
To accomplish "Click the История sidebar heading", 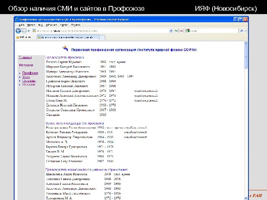I will pyautogui.click(x=26, y=65).
